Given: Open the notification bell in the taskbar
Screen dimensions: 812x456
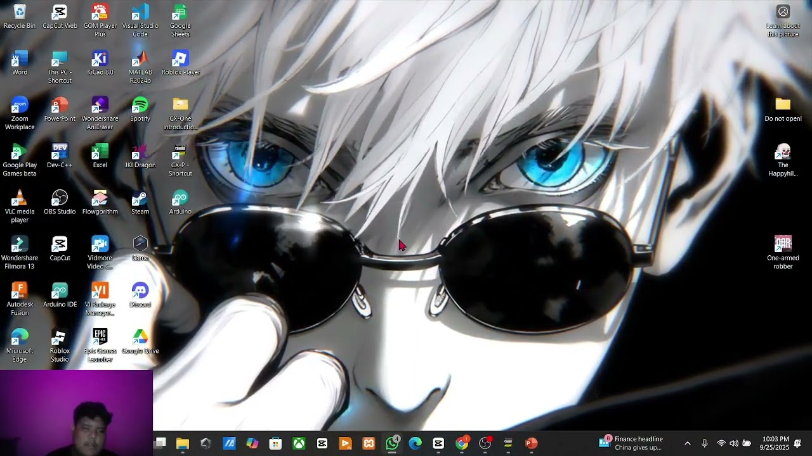Looking at the screenshot, I should pyautogui.click(x=798, y=443).
